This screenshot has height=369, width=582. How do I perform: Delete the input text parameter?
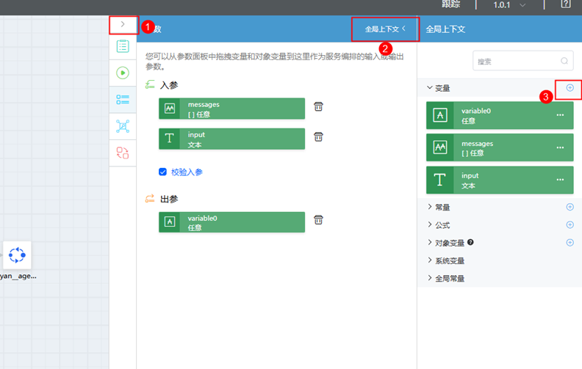[318, 137]
